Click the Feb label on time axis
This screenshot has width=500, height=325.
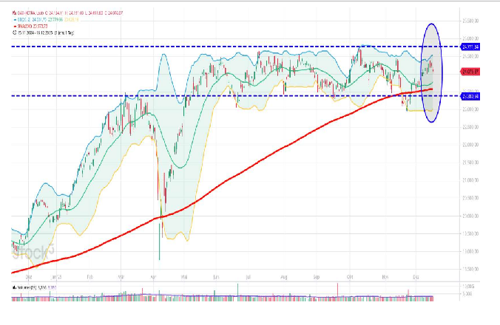point(90,277)
